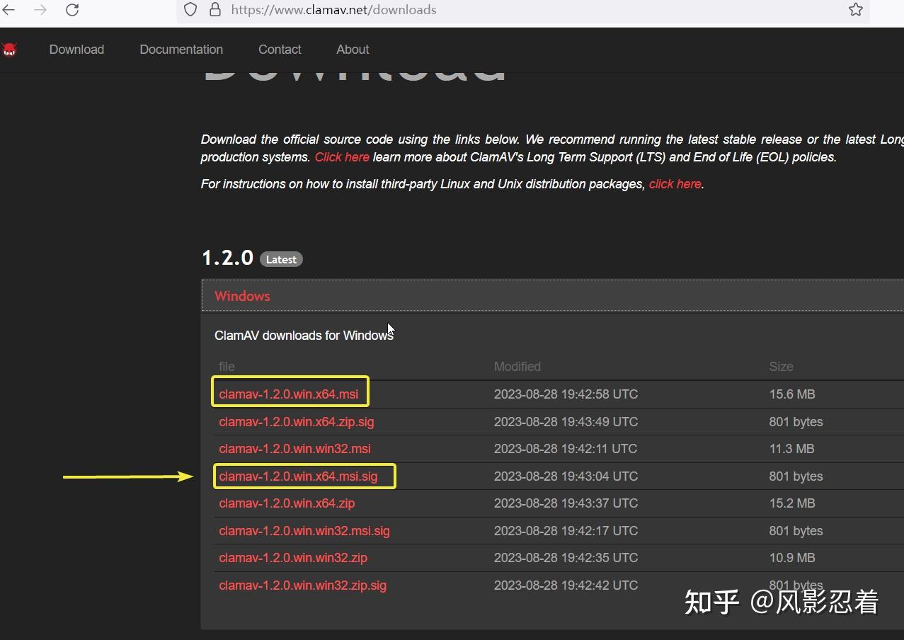Select timestamp 2023-08-28 19:42:42 UTC
Viewport: 904px width, 640px height.
[566, 585]
